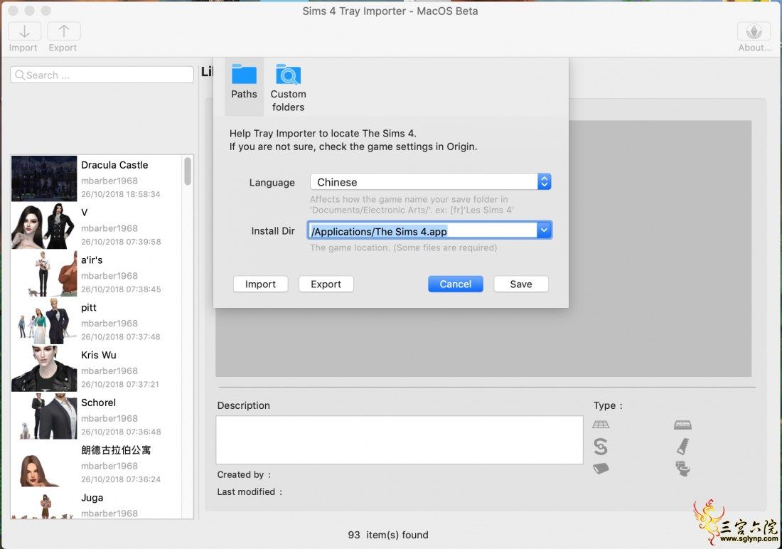Viewport: 782px width, 549px height.
Task: Click the Save button
Action: (x=521, y=284)
